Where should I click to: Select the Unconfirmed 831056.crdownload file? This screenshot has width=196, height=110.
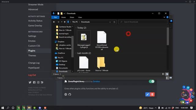coord(102,41)
